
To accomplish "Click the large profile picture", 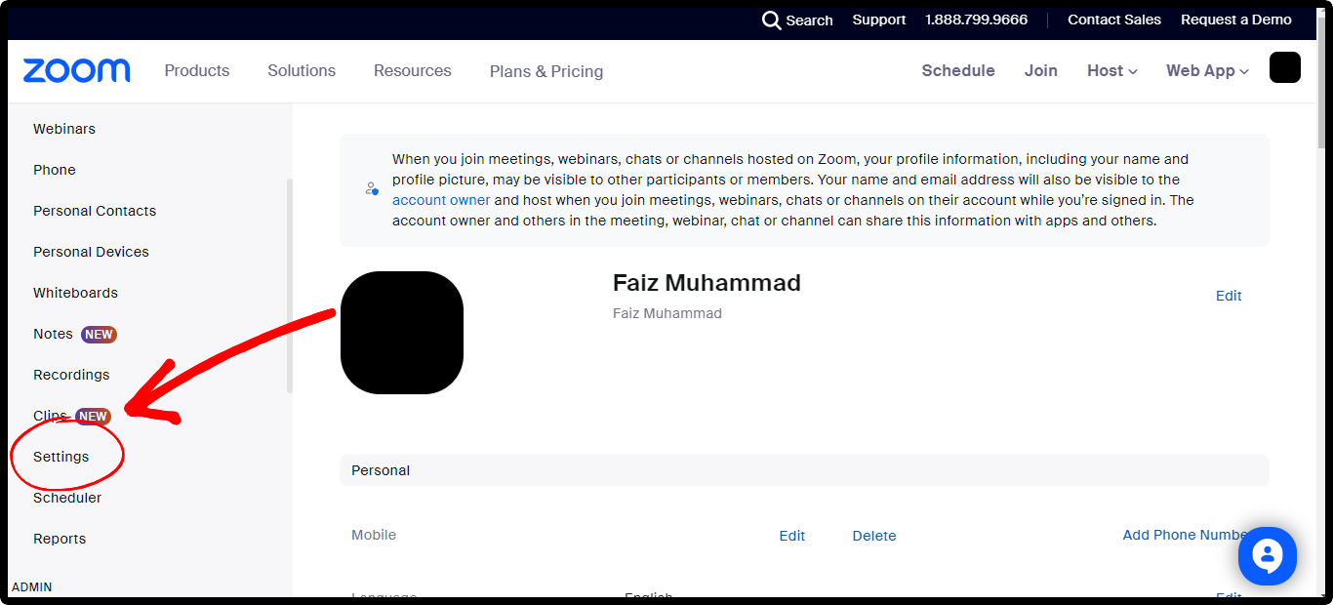I will (401, 333).
